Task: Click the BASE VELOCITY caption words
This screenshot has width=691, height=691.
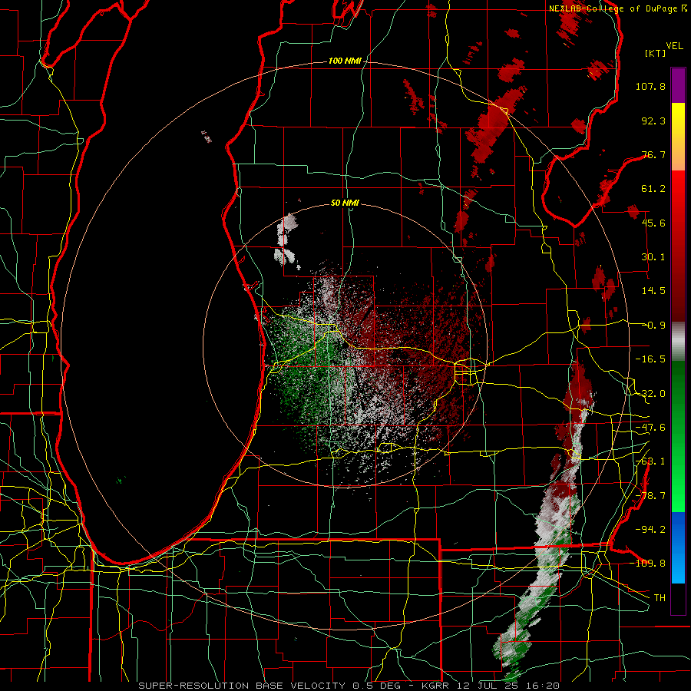Action: point(300,686)
